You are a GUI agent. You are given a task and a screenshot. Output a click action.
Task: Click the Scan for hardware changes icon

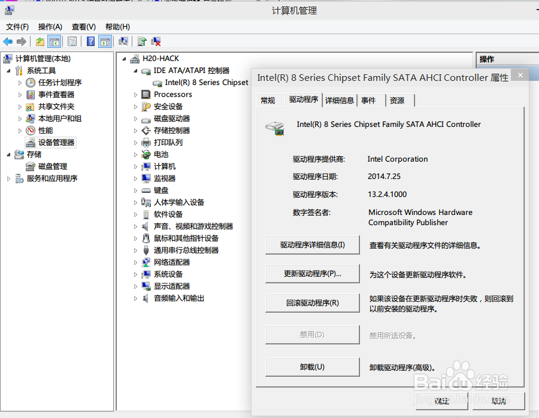point(123,41)
